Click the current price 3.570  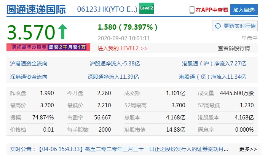[x=31, y=32]
